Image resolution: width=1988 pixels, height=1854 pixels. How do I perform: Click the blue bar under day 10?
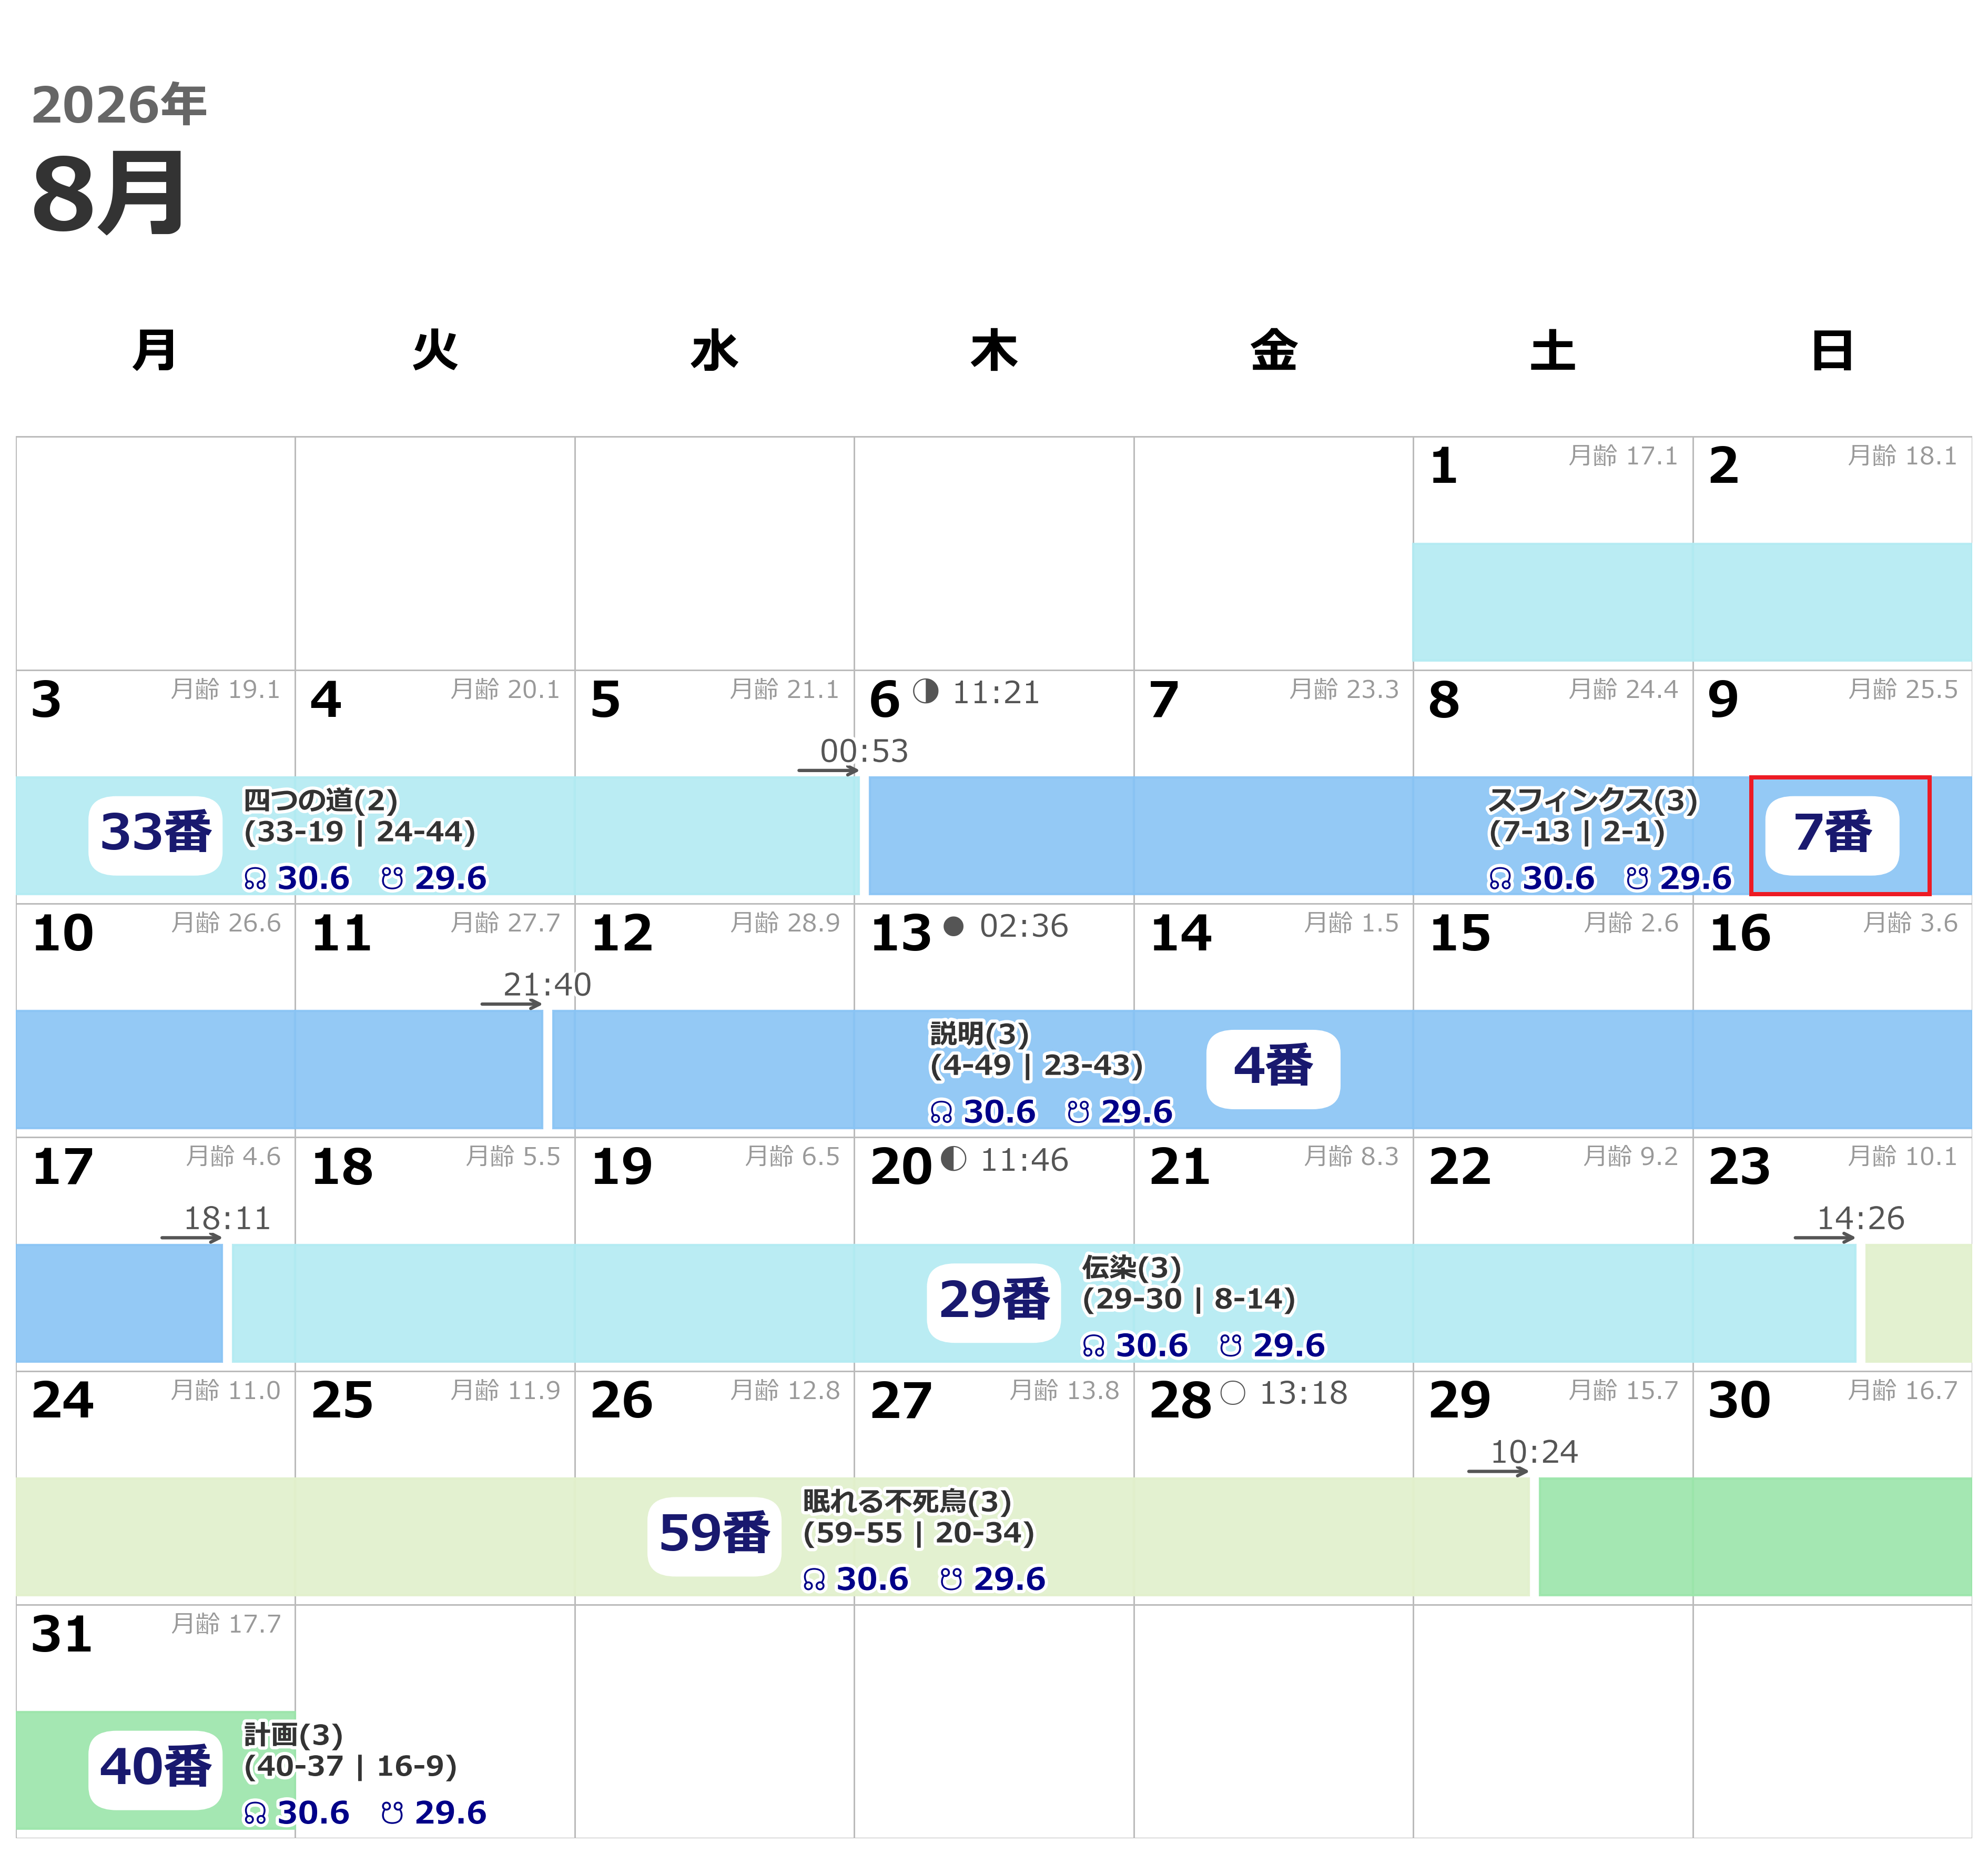click(x=279, y=1069)
